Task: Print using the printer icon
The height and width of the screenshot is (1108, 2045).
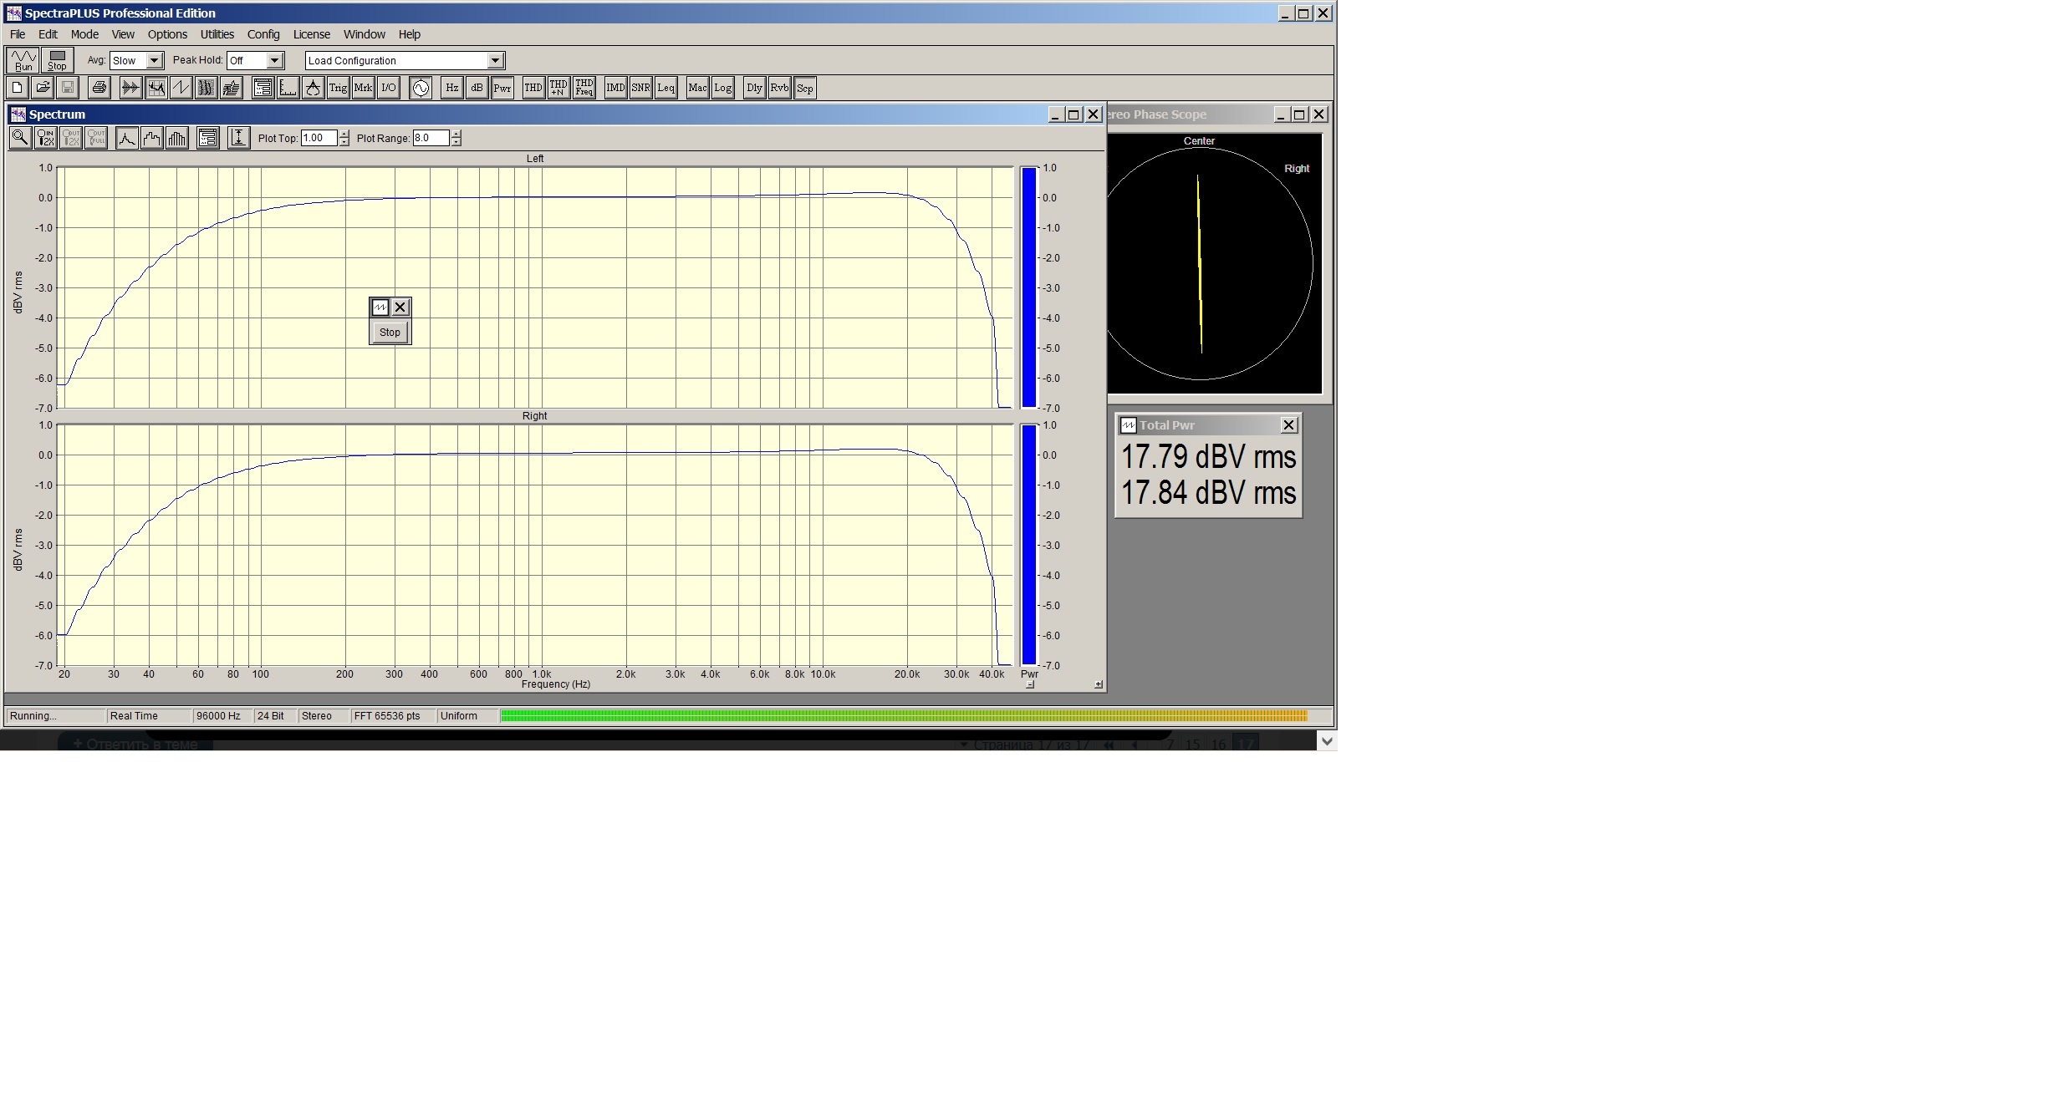Action: coord(99,88)
